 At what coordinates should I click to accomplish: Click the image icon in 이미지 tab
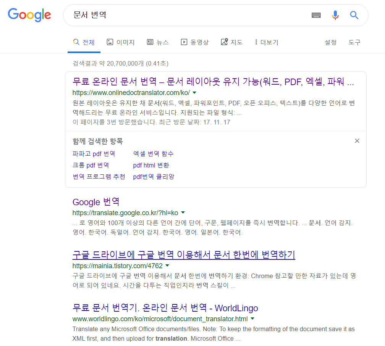point(110,42)
